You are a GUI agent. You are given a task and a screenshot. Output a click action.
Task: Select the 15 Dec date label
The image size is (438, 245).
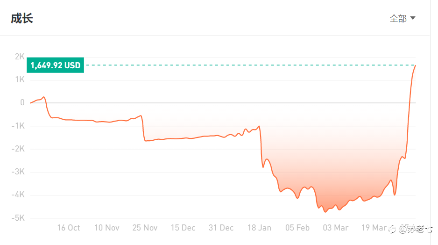(x=183, y=228)
